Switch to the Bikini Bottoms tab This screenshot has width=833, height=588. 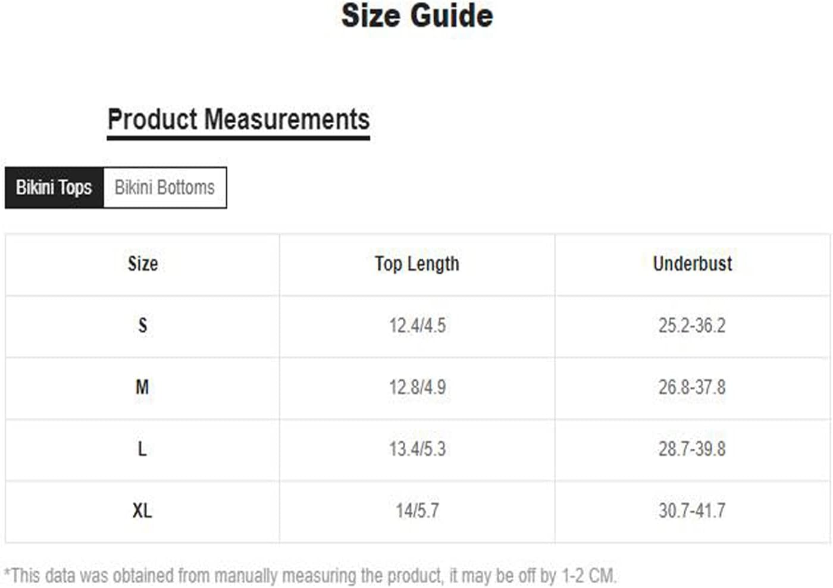[x=165, y=187]
